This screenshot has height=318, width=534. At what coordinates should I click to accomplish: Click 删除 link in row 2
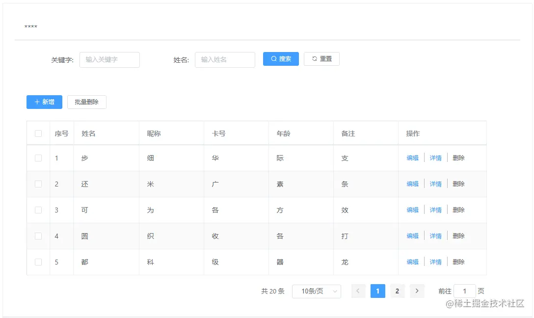point(458,184)
